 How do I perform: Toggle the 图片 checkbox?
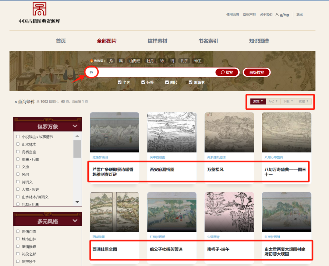167,82
